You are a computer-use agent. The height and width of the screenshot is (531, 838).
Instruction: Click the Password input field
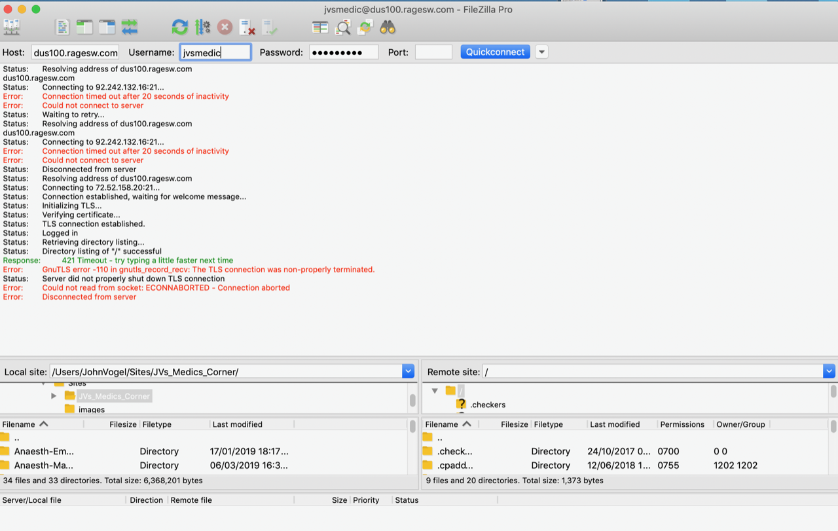[344, 52]
